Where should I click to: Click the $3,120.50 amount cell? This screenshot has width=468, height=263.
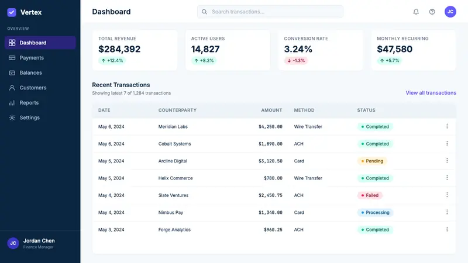point(270,161)
